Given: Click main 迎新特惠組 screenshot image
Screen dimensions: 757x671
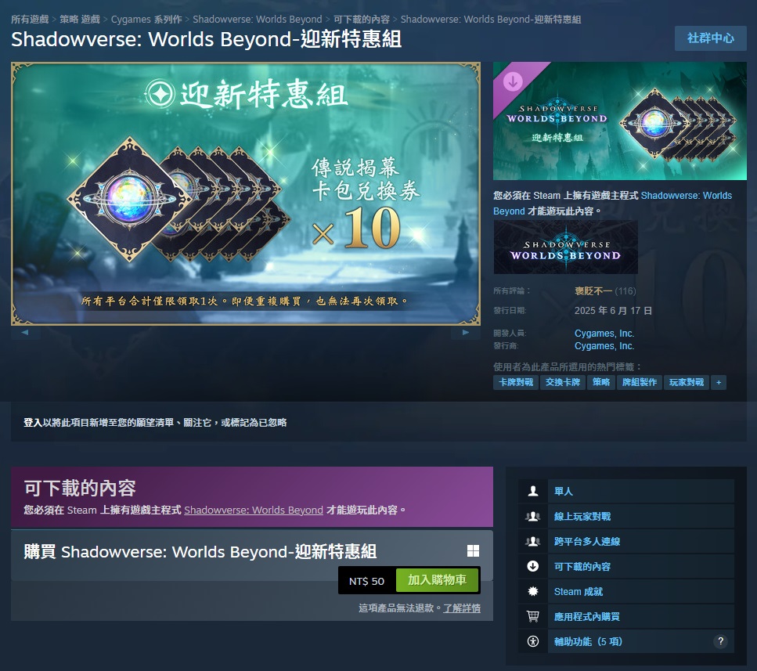Looking at the screenshot, I should click(x=246, y=193).
